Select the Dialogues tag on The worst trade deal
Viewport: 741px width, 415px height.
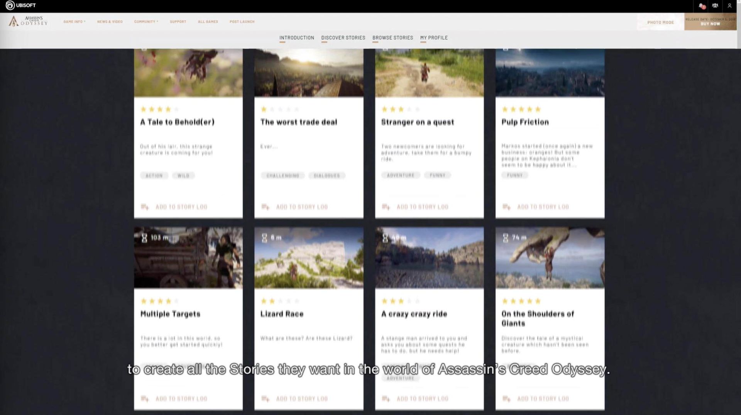pyautogui.click(x=327, y=176)
